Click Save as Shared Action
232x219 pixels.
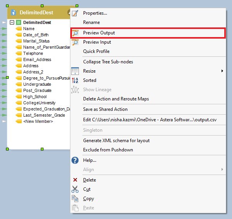(105, 109)
